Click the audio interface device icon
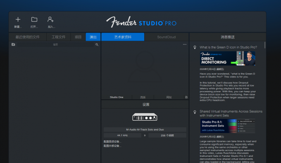The height and width of the screenshot is (163, 281). [145, 117]
